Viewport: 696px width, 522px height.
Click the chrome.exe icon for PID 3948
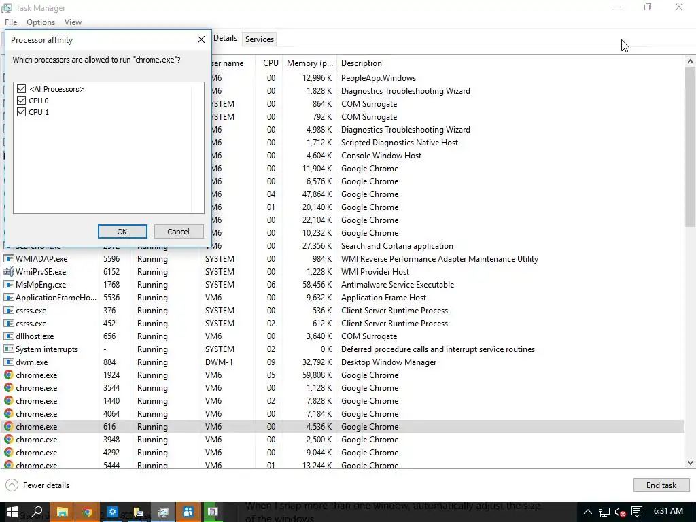point(8,440)
